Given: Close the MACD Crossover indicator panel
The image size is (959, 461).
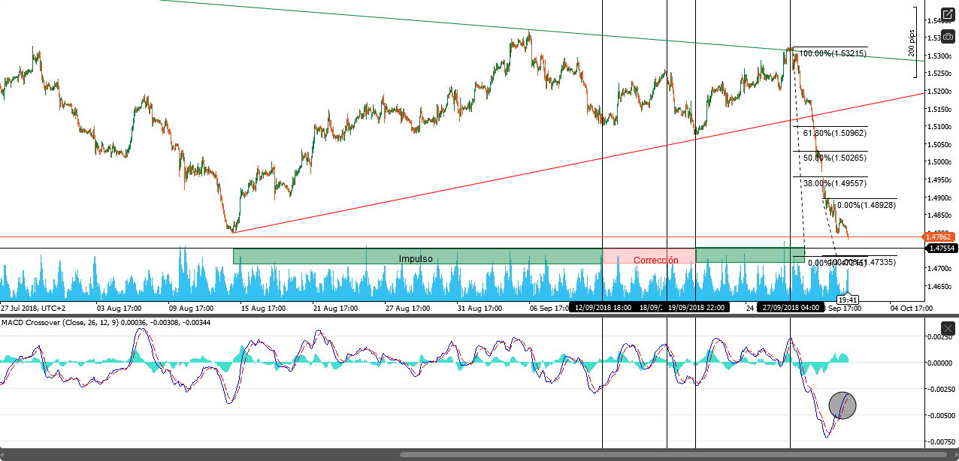Looking at the screenshot, I should 948,328.
